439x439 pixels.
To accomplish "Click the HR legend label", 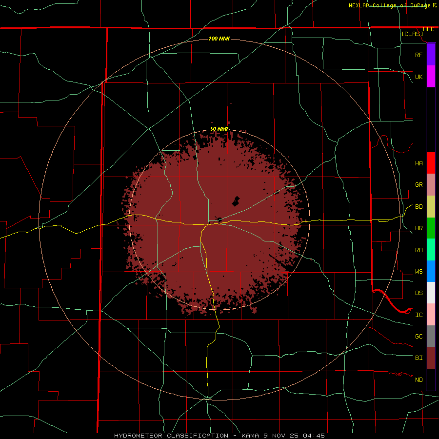I will click(419, 228).
